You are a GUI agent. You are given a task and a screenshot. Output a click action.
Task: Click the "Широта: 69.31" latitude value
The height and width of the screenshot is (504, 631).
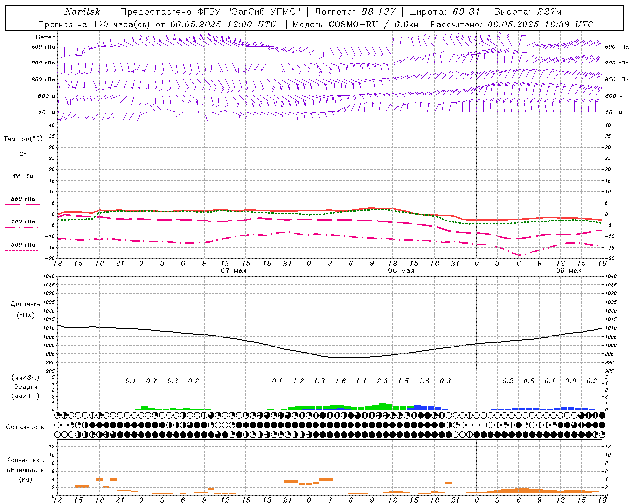click(445, 12)
